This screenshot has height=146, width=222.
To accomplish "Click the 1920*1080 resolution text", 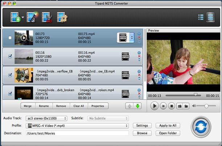I will click(x=44, y=57).
